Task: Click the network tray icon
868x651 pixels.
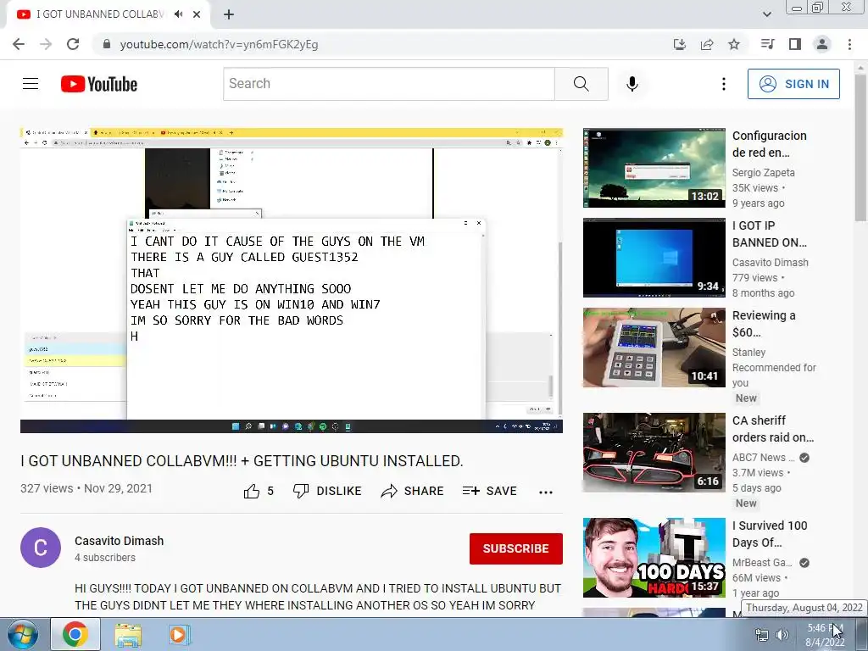Action: 762,635
